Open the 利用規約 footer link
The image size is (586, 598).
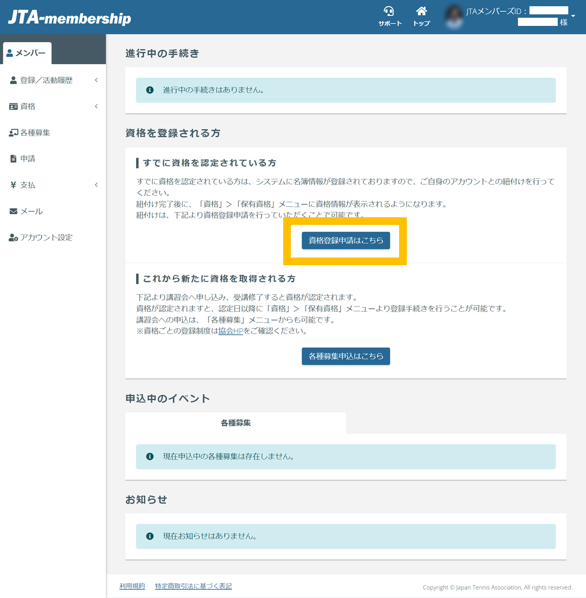tap(132, 586)
